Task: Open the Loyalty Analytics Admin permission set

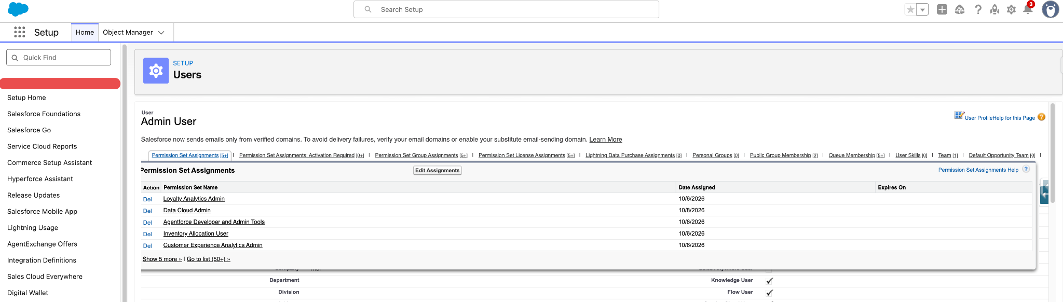Action: click(194, 199)
